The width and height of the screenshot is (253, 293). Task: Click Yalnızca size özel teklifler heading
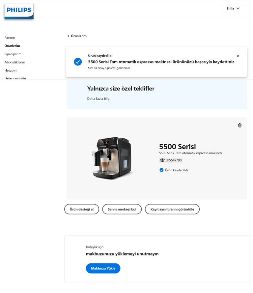pos(121,88)
